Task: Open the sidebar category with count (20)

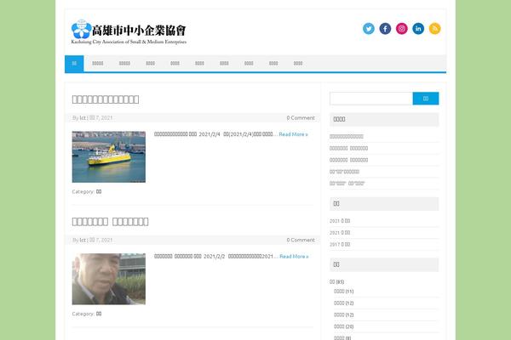Action: (x=339, y=326)
